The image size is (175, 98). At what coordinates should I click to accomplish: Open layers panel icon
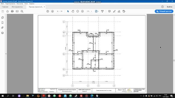click(2, 33)
